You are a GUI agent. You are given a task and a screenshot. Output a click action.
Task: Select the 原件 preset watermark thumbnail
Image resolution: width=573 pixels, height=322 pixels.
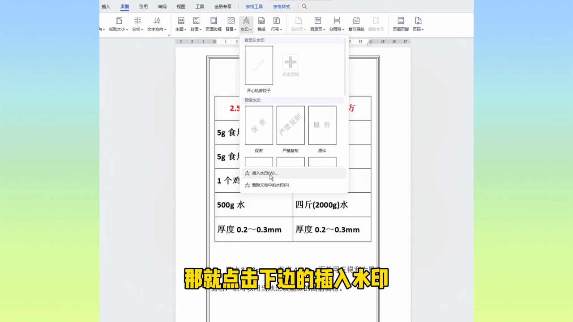click(x=322, y=125)
